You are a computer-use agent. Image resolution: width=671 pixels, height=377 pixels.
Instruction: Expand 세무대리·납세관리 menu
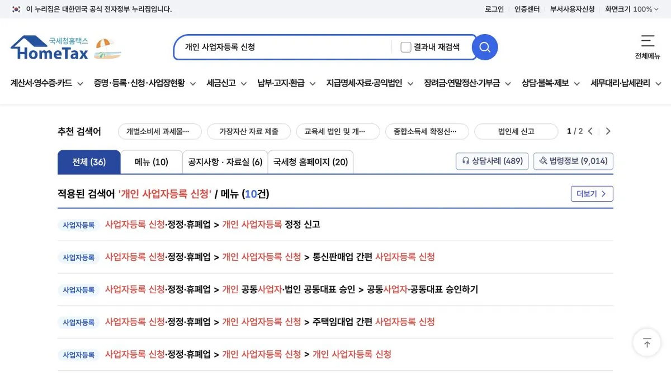coord(626,83)
